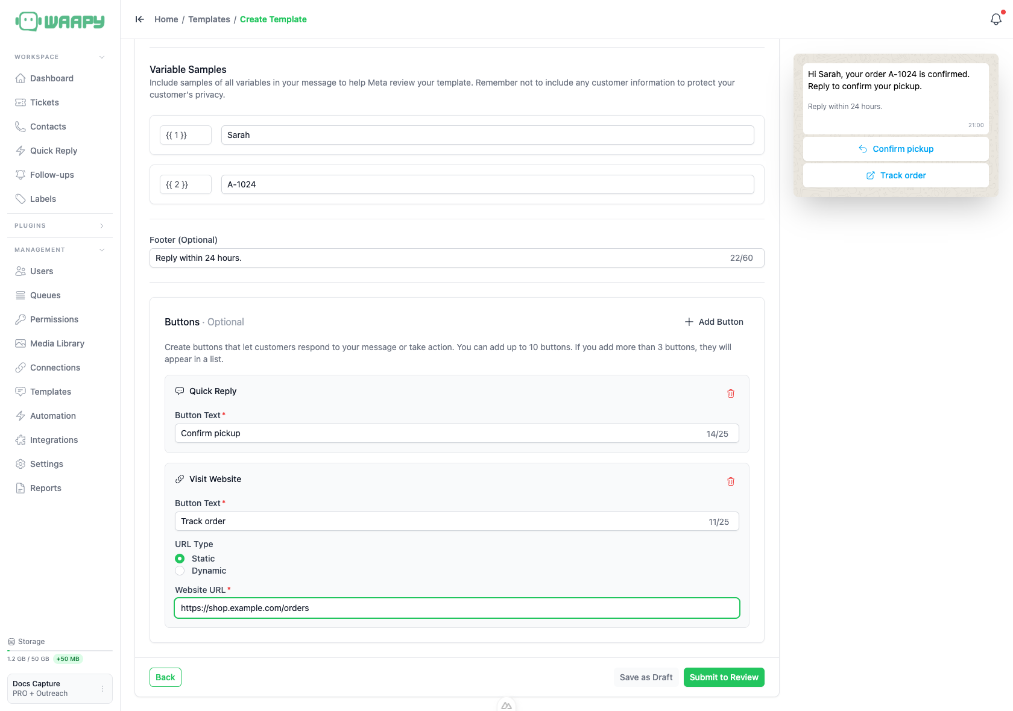Click the Visit Website chain-link icon
This screenshot has height=711, width=1013.
pyautogui.click(x=180, y=479)
